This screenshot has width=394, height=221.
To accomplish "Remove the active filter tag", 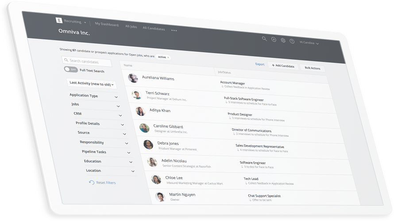I will 168,57.
